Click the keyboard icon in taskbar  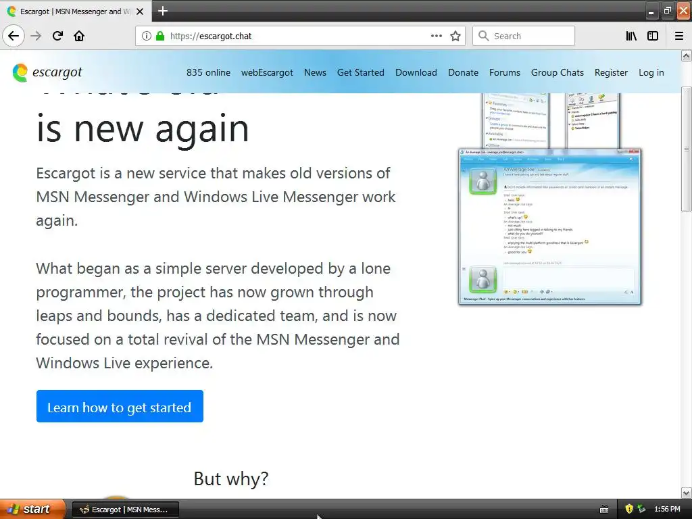604,510
